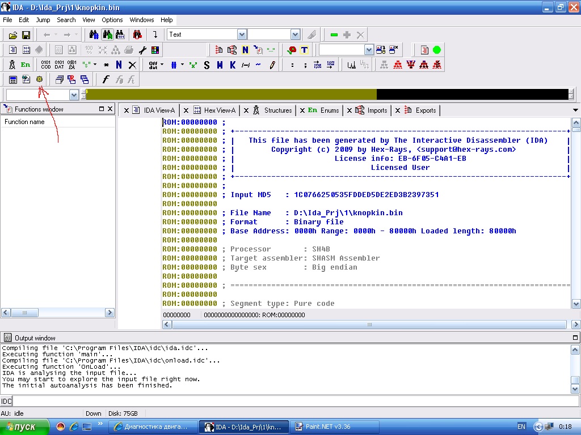The height and width of the screenshot is (435, 581).
Task: Click the pencil icon in the toolbar
Action: click(x=272, y=65)
